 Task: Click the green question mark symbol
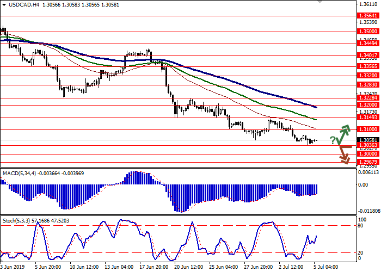coord(333,141)
